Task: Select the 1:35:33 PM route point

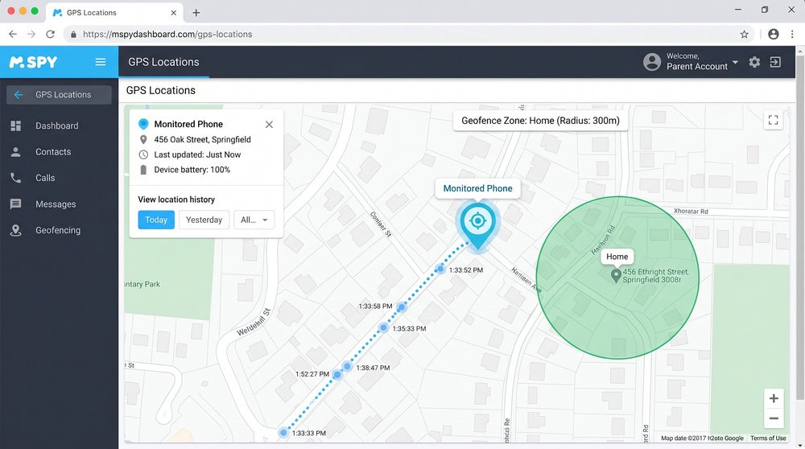Action: (x=383, y=327)
